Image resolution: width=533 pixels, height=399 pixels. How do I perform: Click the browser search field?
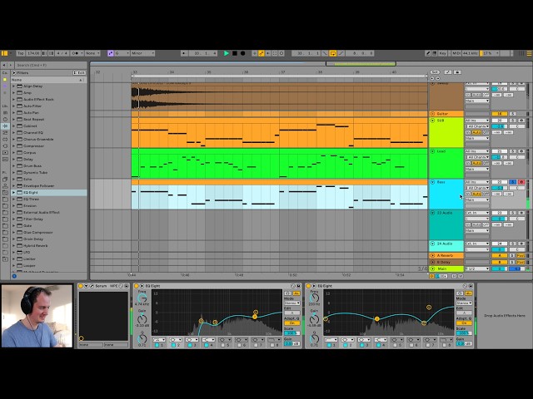pyautogui.click(x=51, y=65)
